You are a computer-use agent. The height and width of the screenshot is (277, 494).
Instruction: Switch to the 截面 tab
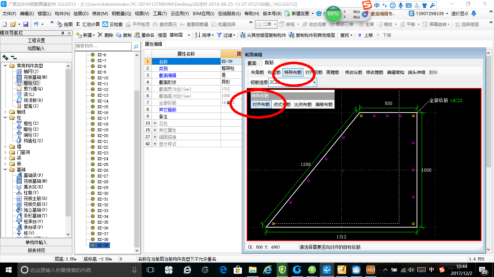[x=252, y=63]
